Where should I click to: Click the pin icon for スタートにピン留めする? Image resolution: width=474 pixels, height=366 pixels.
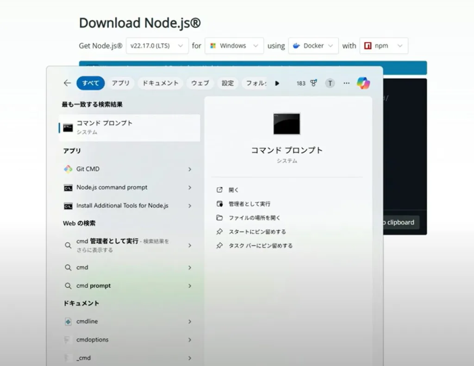click(x=219, y=232)
